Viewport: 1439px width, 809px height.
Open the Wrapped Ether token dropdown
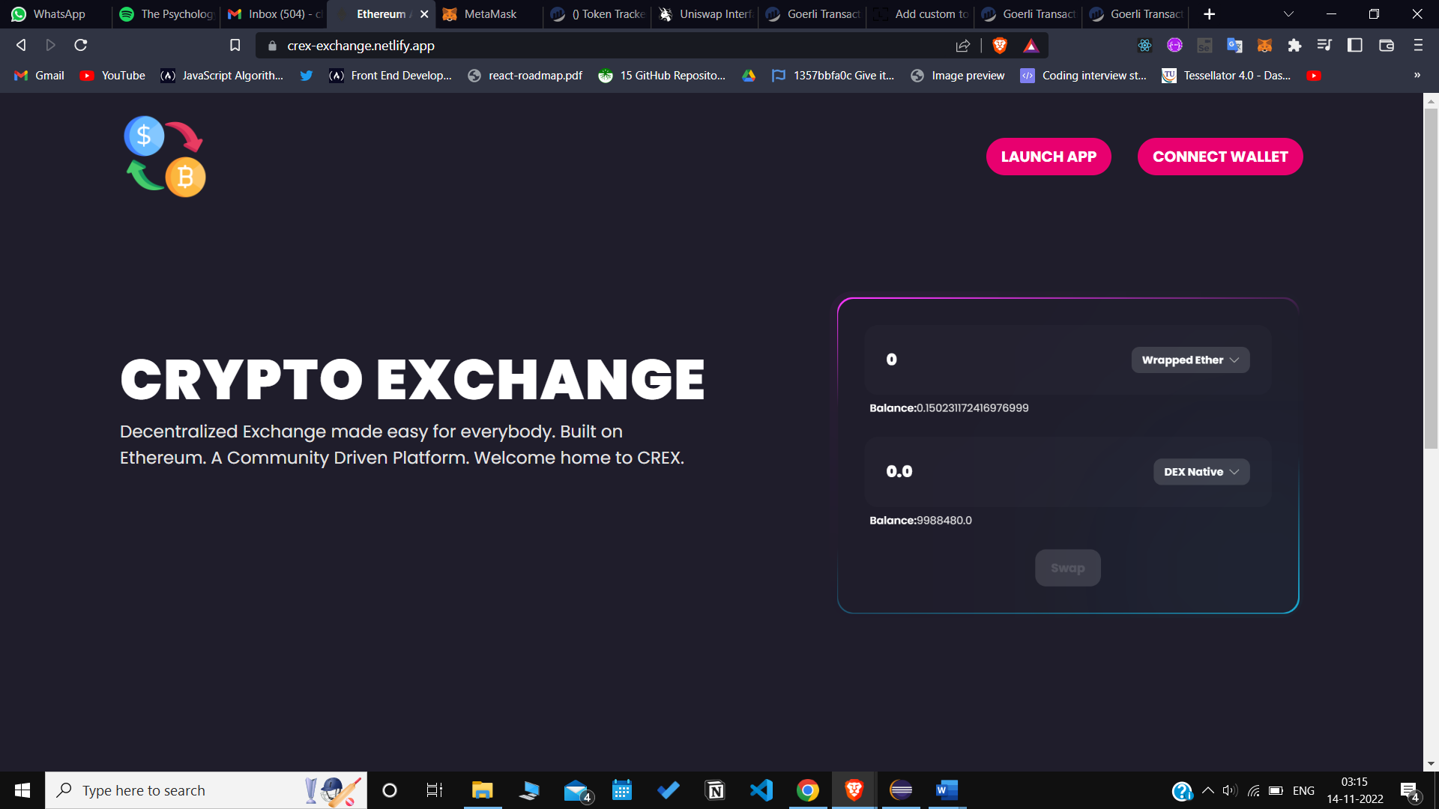coord(1190,360)
